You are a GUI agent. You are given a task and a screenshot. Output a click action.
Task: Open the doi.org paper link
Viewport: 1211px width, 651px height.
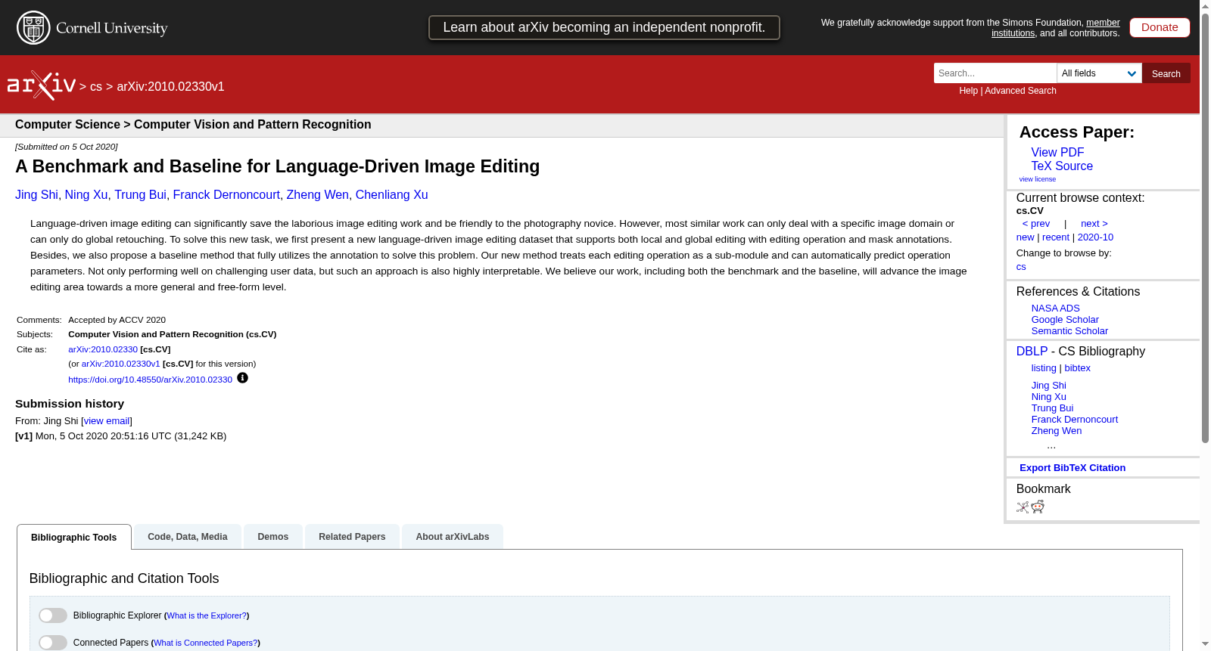pyautogui.click(x=150, y=380)
